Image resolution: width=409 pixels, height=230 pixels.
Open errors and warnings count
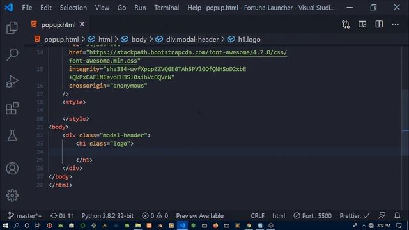(155, 216)
